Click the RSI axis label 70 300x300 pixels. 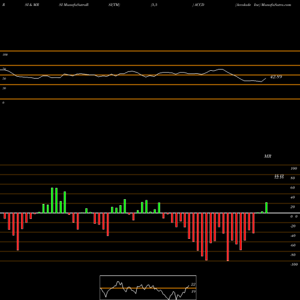point(4,69)
